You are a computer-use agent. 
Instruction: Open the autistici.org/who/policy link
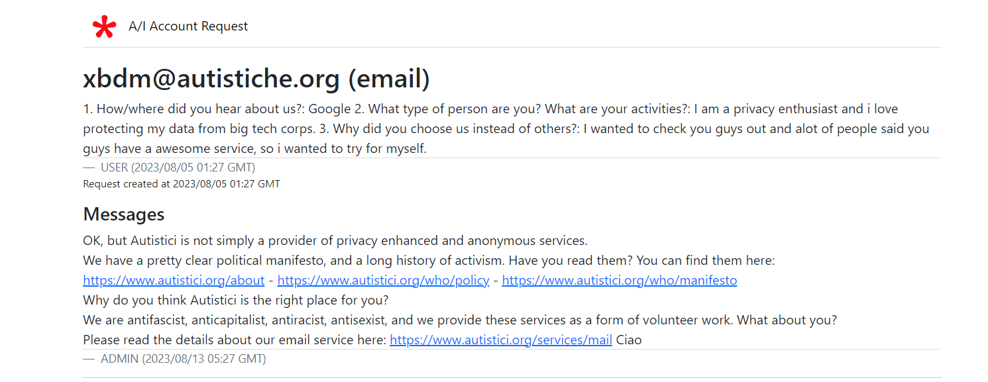coord(383,280)
